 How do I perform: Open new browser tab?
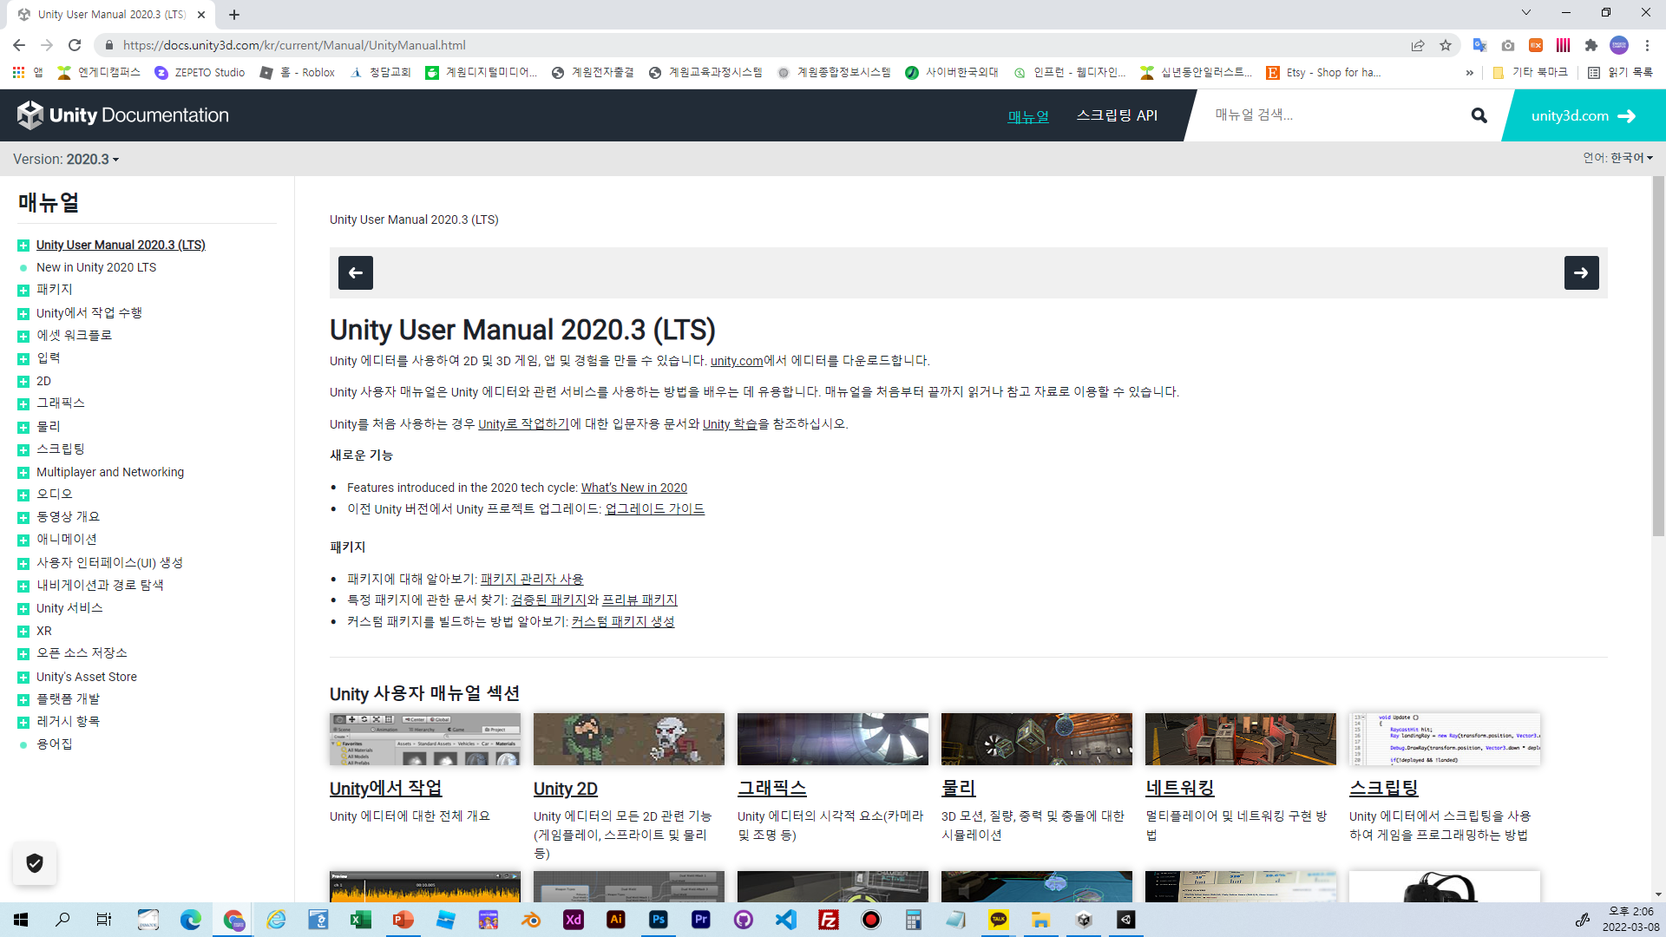234,15
